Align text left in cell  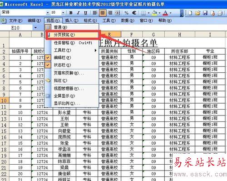click(x=95, y=13)
